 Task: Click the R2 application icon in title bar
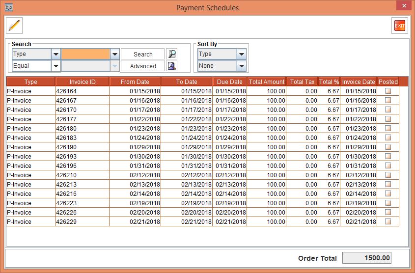pyautogui.click(x=8, y=7)
